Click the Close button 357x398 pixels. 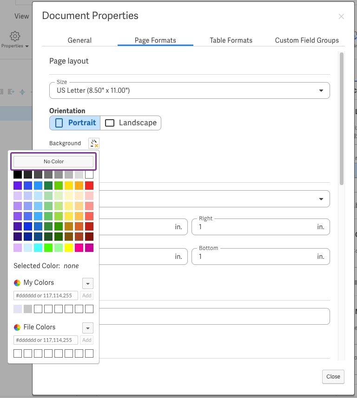click(333, 377)
